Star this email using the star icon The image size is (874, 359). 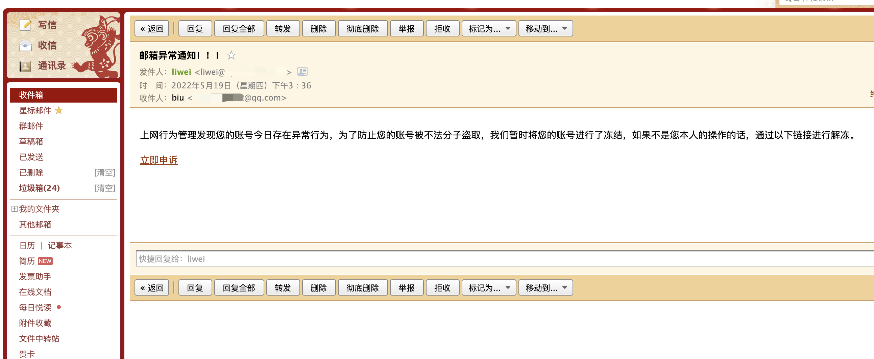(231, 55)
